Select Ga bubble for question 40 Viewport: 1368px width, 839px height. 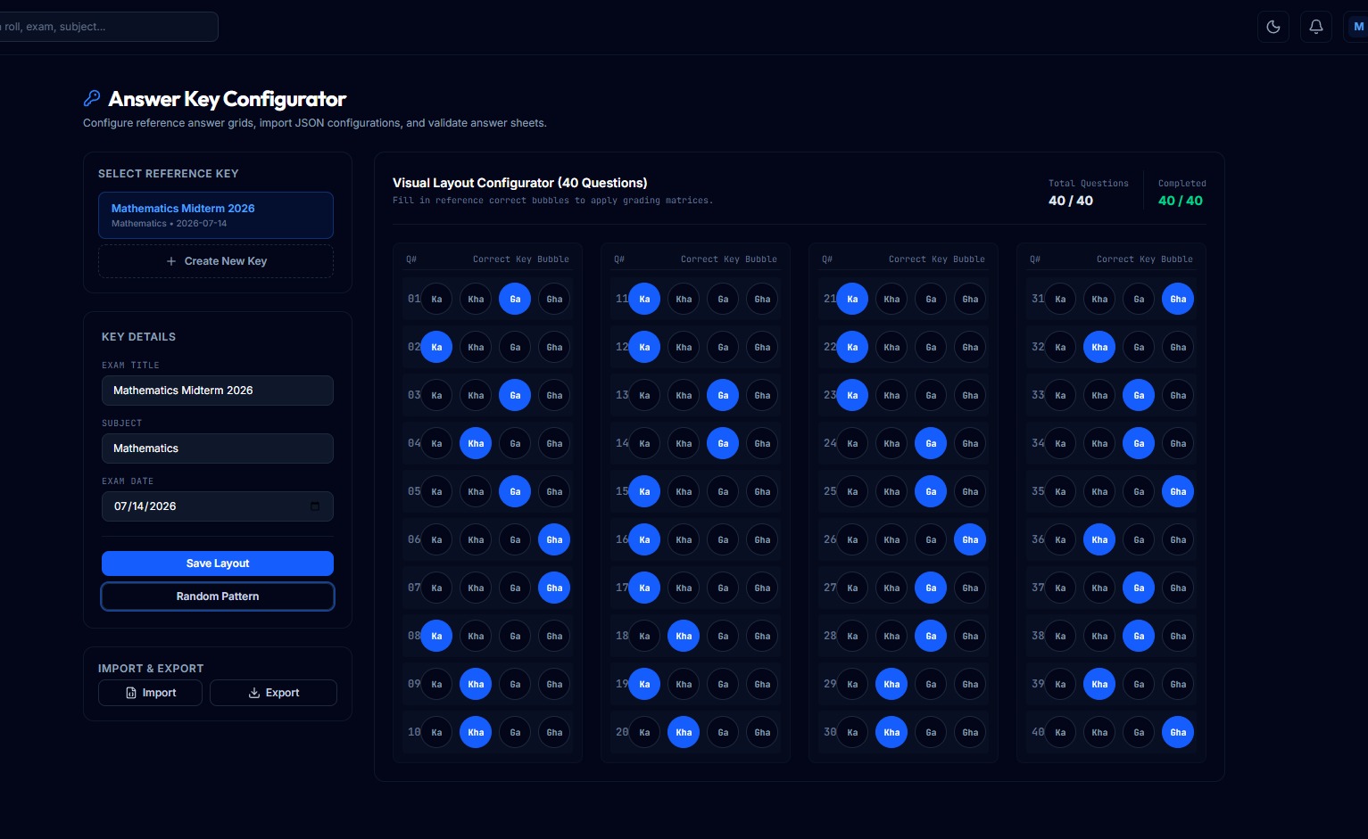click(x=1139, y=732)
